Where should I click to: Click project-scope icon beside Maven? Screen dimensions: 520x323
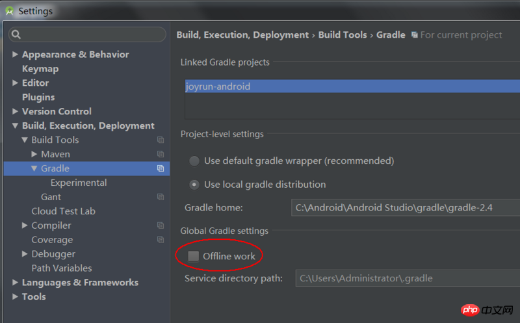(x=161, y=154)
